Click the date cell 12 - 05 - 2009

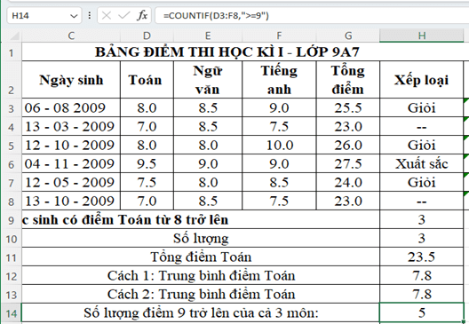[x=71, y=182]
